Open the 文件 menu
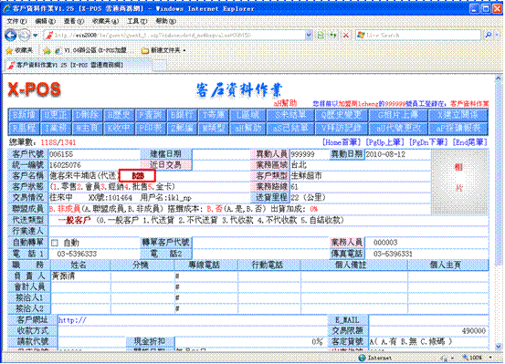This screenshot has height=364, width=505. pos(16,21)
